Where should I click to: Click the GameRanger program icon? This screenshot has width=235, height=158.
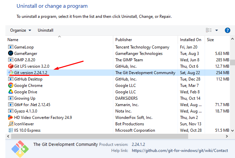tap(10, 53)
